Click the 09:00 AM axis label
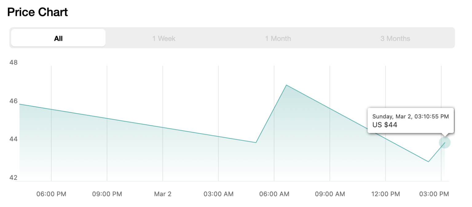 [330, 194]
